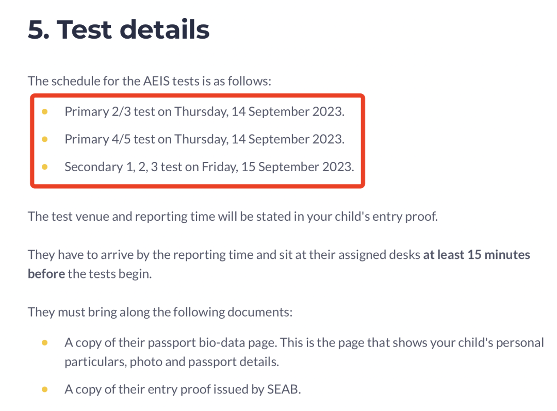Click the yellow bullet beside Primary 2/3 test
The width and height of the screenshot is (557, 411).
point(45,111)
